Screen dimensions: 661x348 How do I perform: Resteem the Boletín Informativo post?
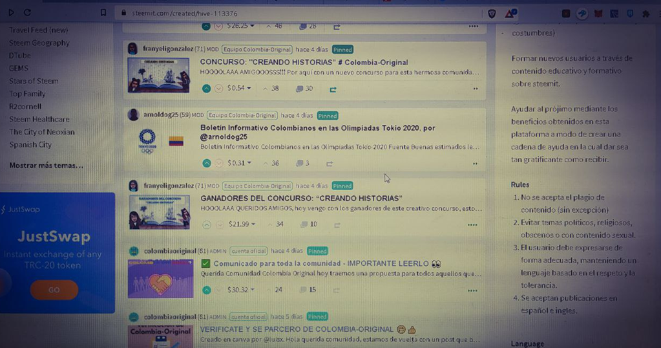click(x=330, y=164)
